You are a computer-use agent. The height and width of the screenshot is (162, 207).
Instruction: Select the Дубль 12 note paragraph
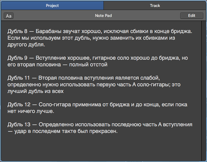tap(97, 108)
